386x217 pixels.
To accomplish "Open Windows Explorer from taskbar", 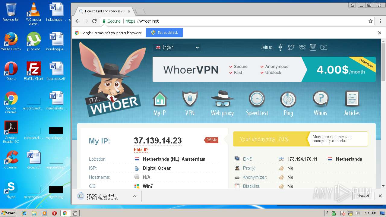I will tap(34, 213).
